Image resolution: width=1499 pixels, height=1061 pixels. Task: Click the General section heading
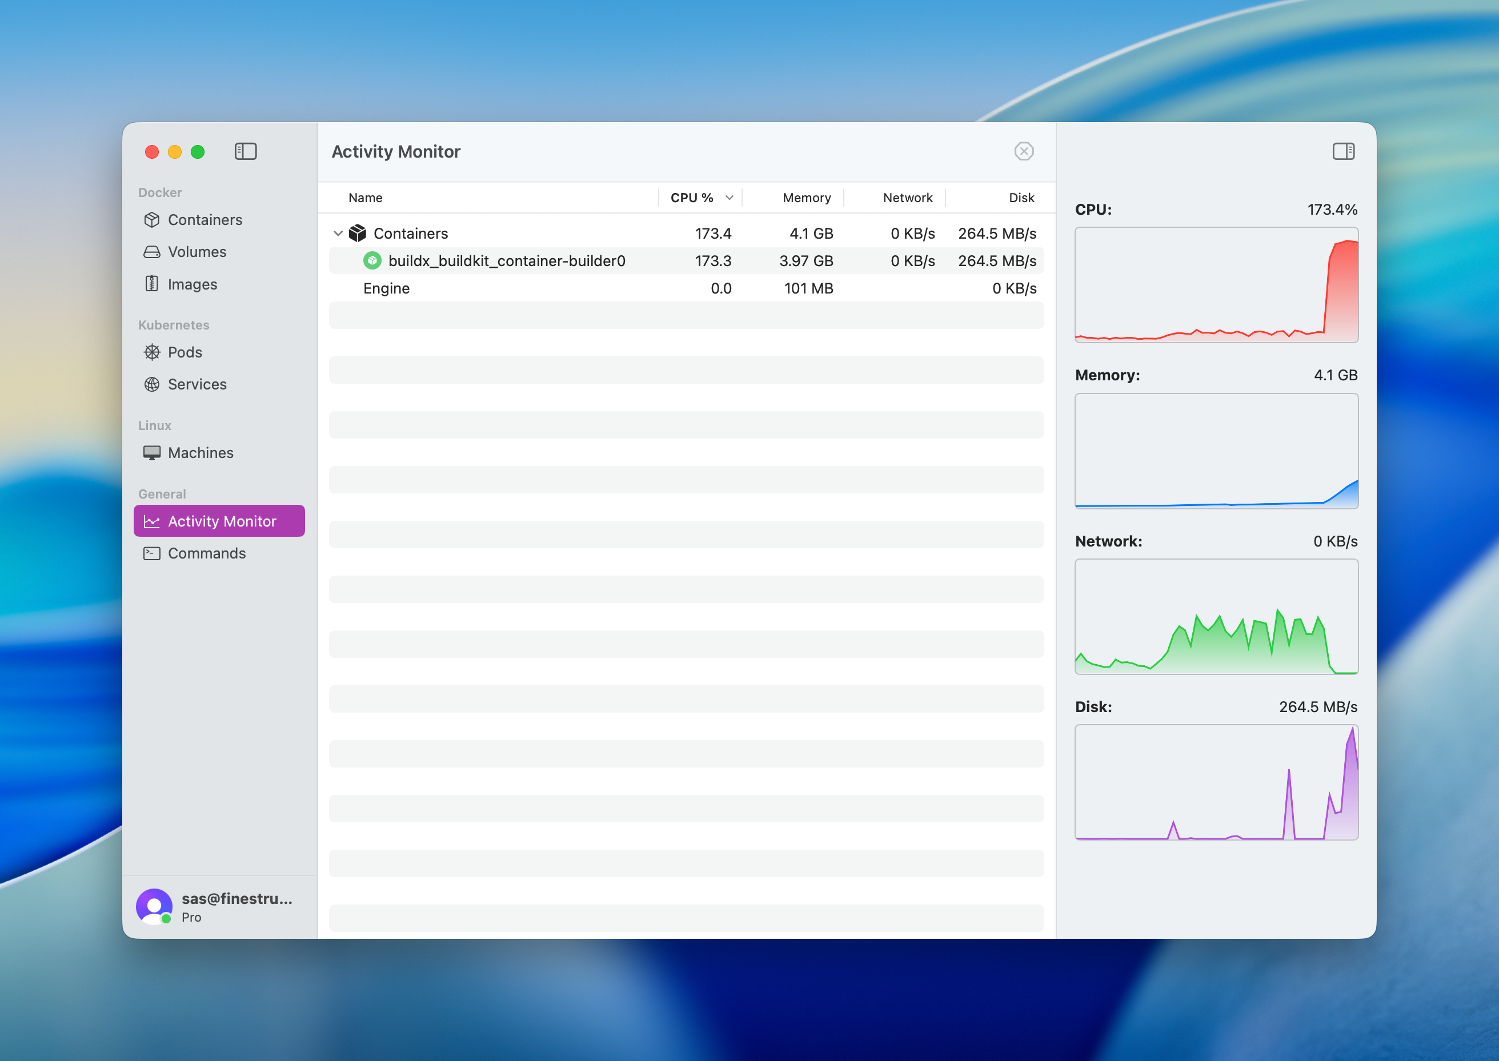(x=162, y=495)
